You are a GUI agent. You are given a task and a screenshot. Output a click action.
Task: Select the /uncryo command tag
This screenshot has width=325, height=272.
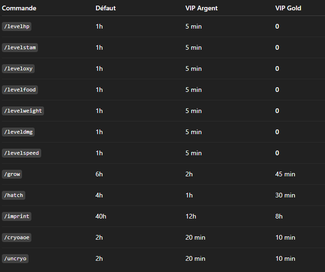[15, 258]
